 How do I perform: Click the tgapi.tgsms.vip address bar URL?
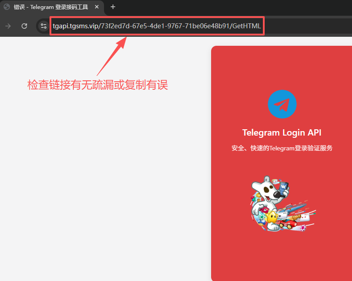click(x=157, y=26)
